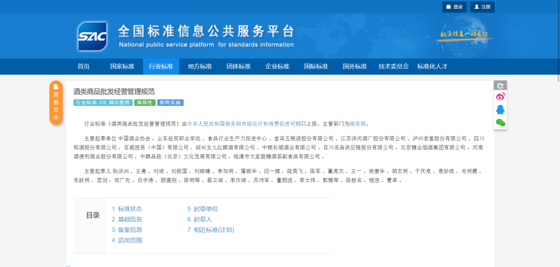Screen dimensions: 560x267
Task: Go to 首页 in navigation bar
Action: point(83,66)
